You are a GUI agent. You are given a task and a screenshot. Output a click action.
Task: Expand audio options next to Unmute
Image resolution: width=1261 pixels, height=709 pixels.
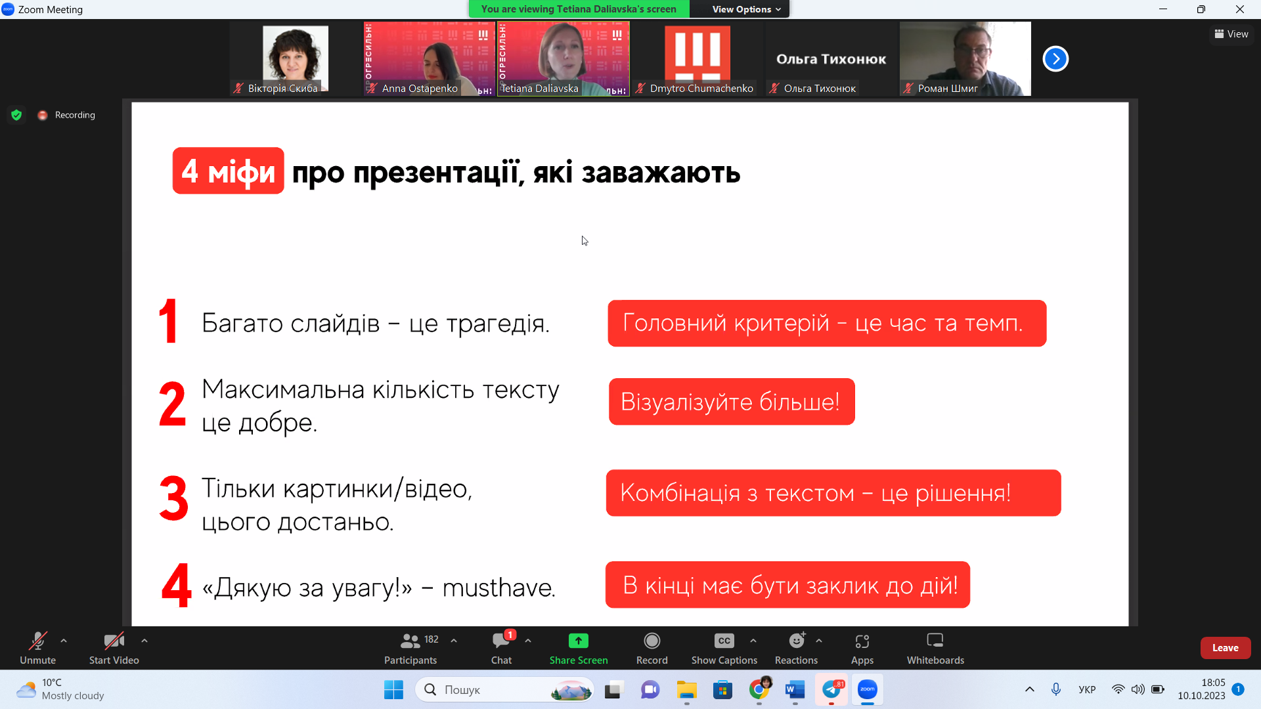(63, 641)
